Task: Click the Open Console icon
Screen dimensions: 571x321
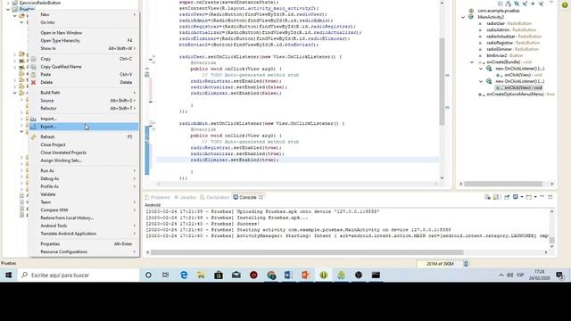Action: (529, 197)
